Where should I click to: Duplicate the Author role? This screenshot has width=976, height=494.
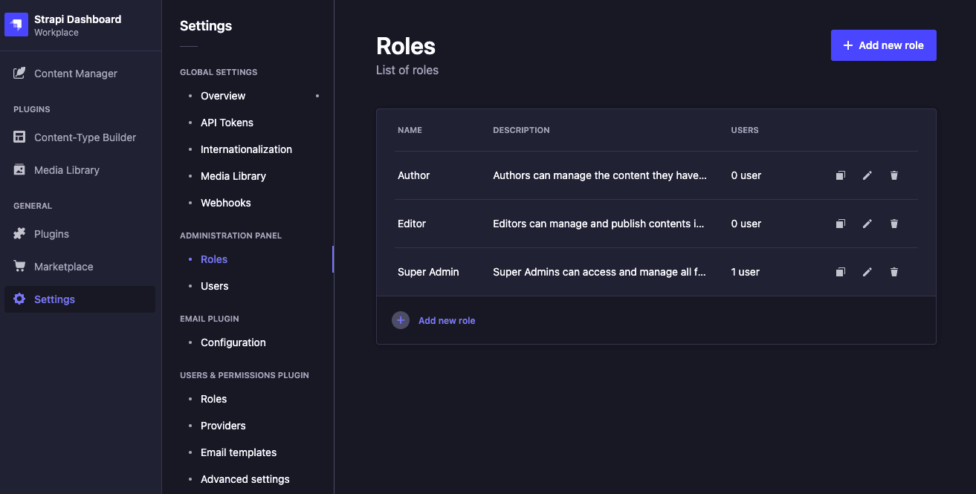[841, 175]
